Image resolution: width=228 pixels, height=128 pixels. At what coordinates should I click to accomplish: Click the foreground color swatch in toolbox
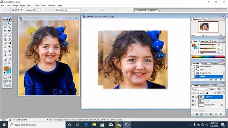[6, 69]
